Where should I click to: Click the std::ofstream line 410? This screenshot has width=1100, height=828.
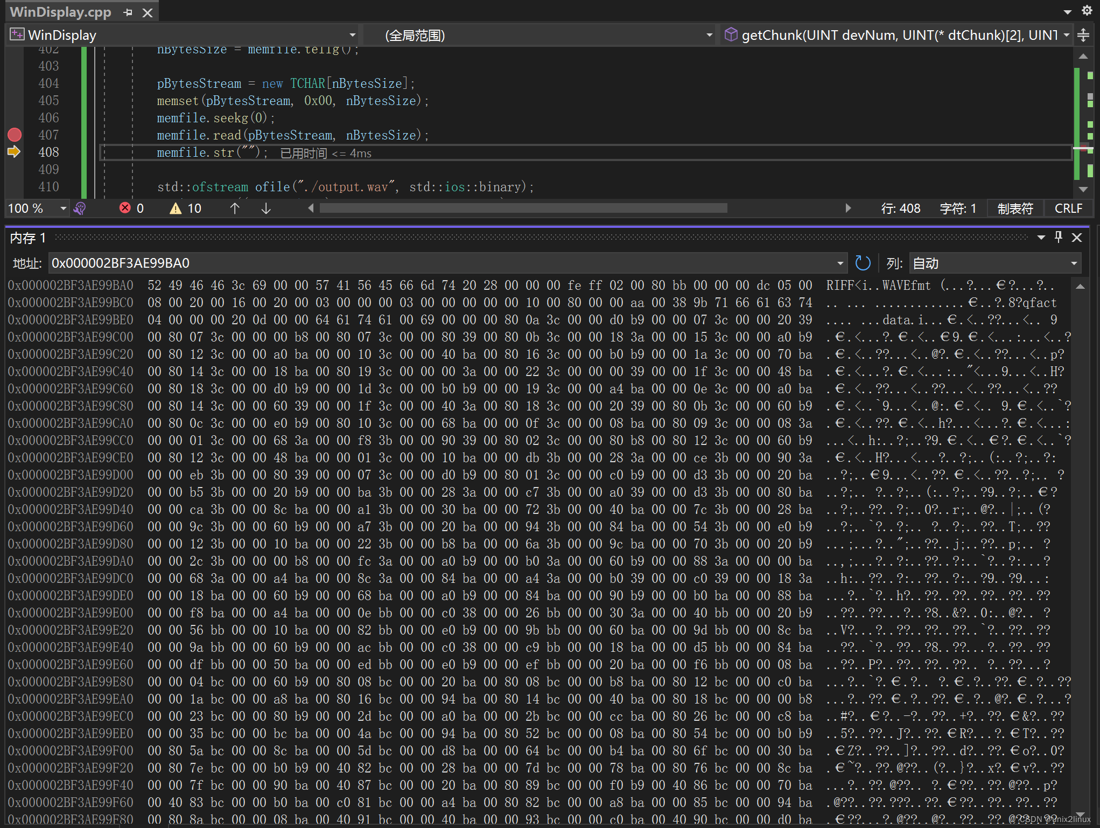tap(345, 187)
